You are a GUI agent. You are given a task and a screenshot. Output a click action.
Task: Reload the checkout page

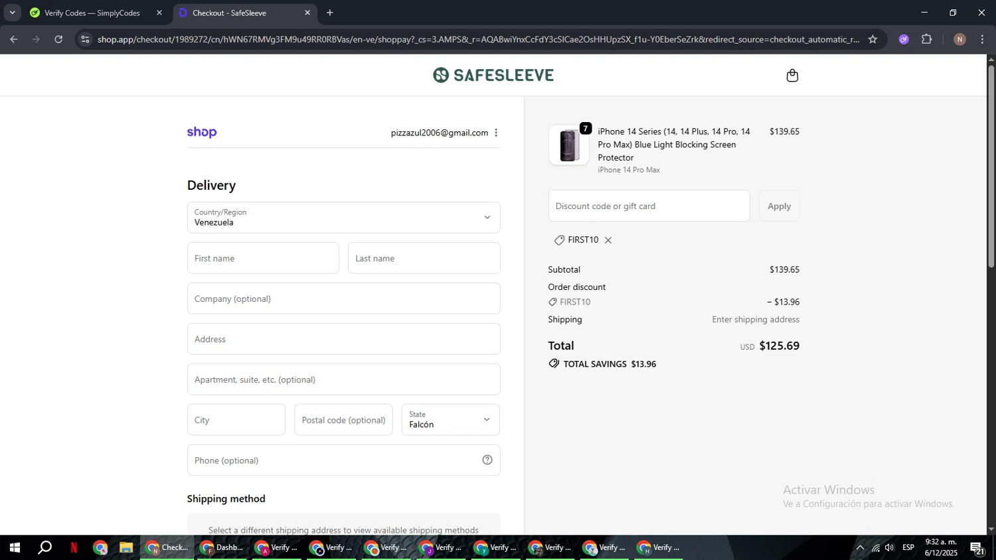58,39
